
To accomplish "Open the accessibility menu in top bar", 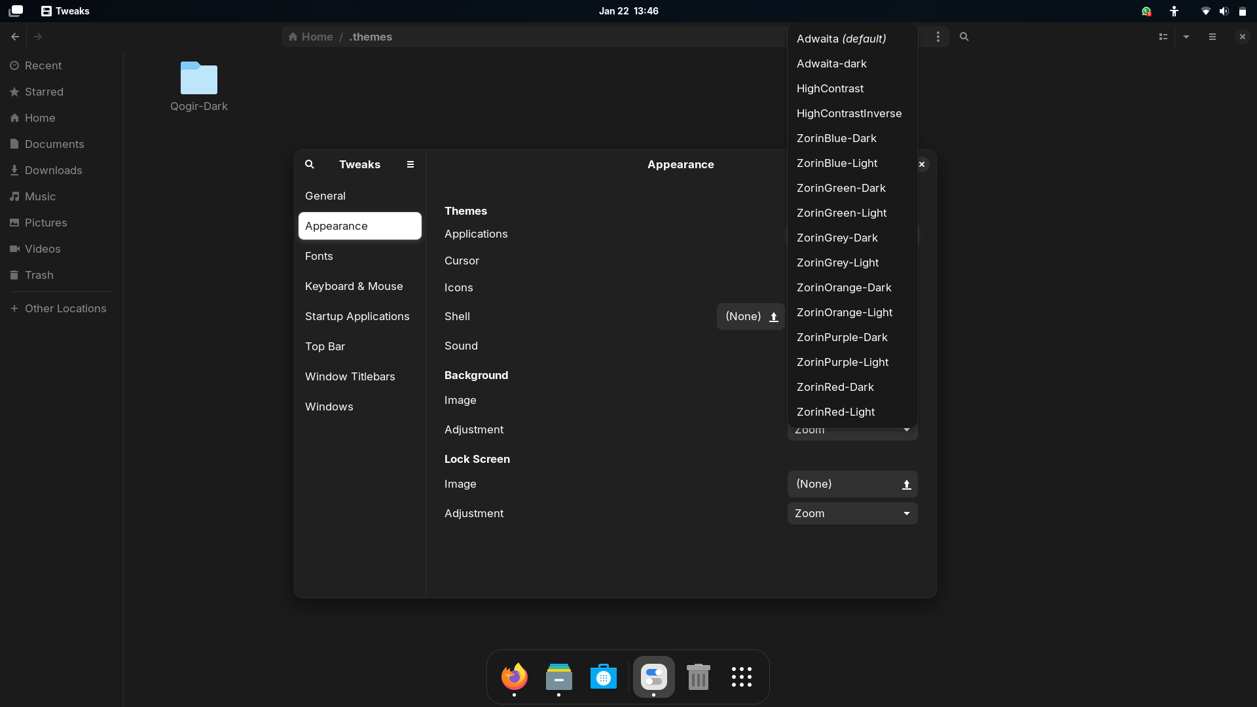I will tap(1175, 11).
